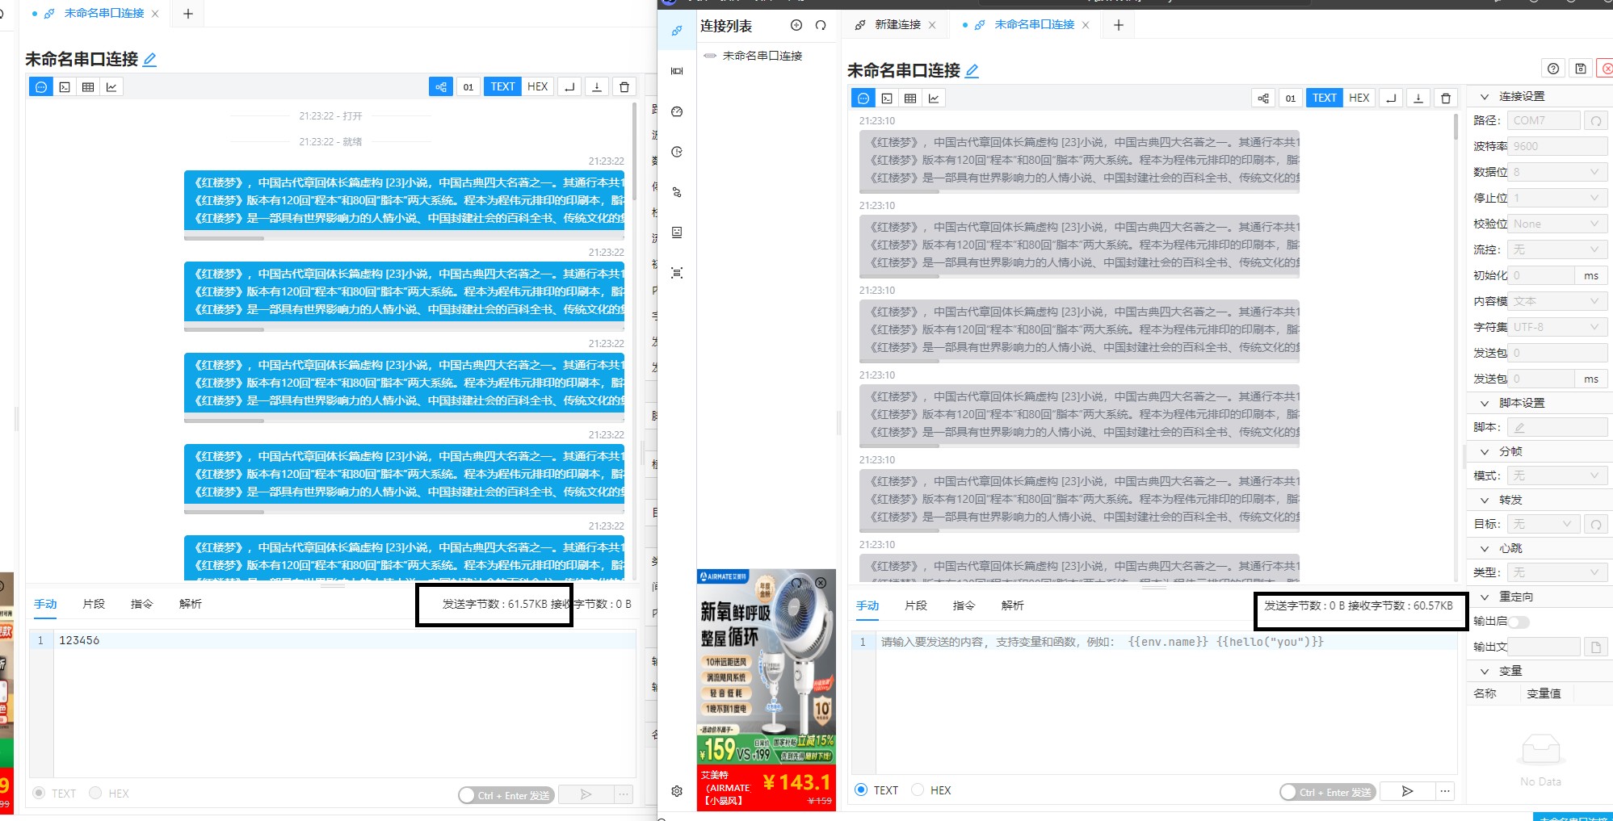
Task: Open the 分帧 模式 dropdown
Action: point(1557,475)
